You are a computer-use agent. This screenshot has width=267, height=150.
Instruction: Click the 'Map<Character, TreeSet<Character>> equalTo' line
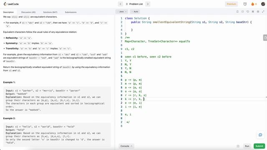[157, 41]
